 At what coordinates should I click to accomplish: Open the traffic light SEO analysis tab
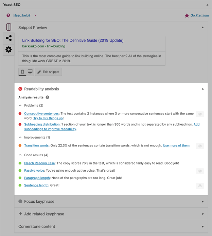9,27
